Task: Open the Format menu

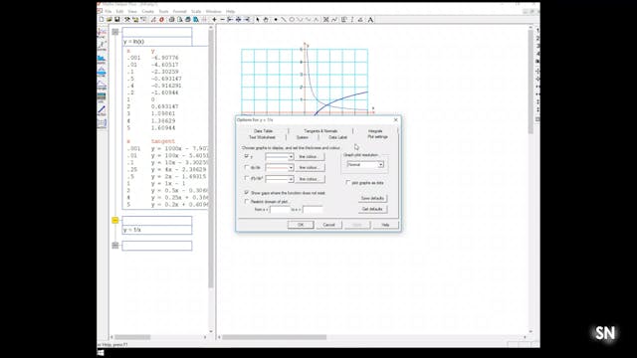Action: click(x=179, y=11)
